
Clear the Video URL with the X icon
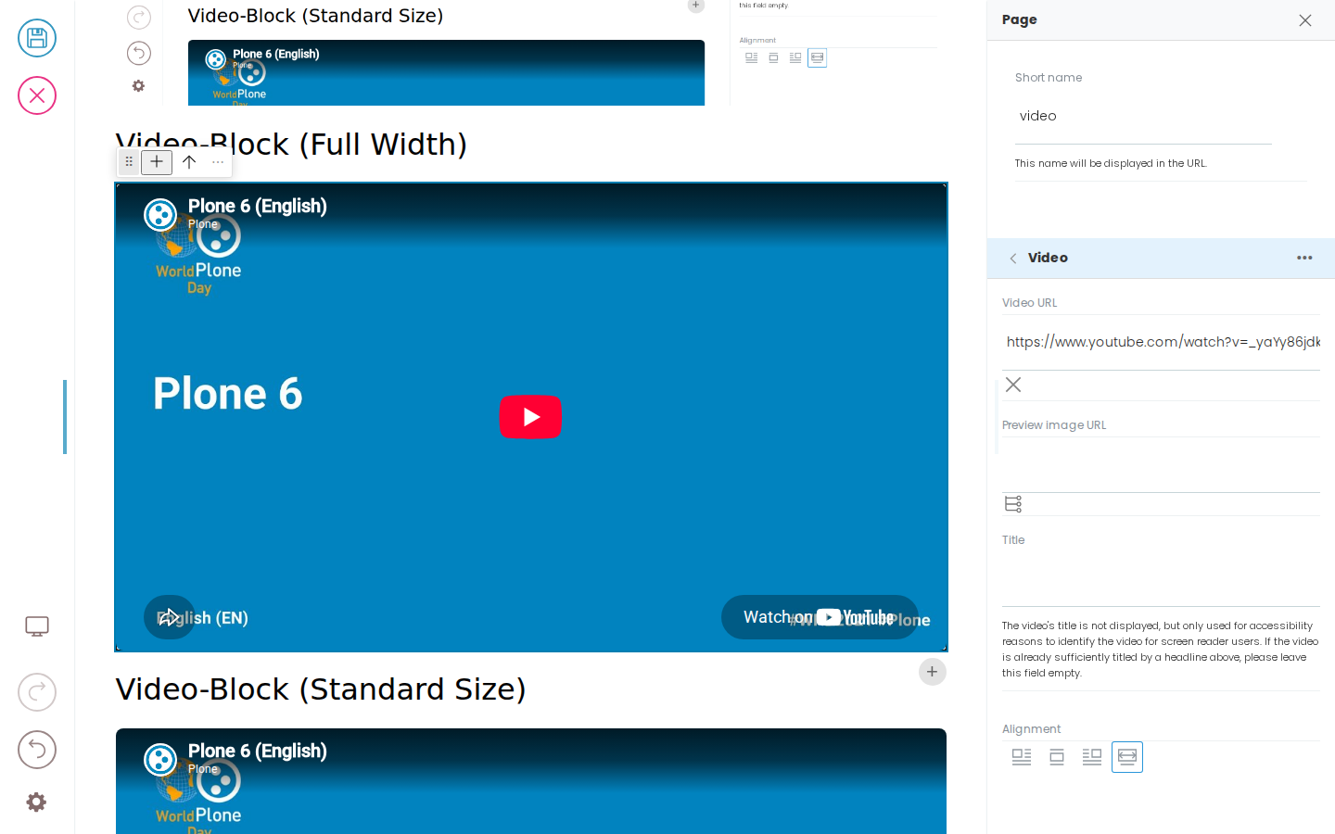click(x=1013, y=385)
